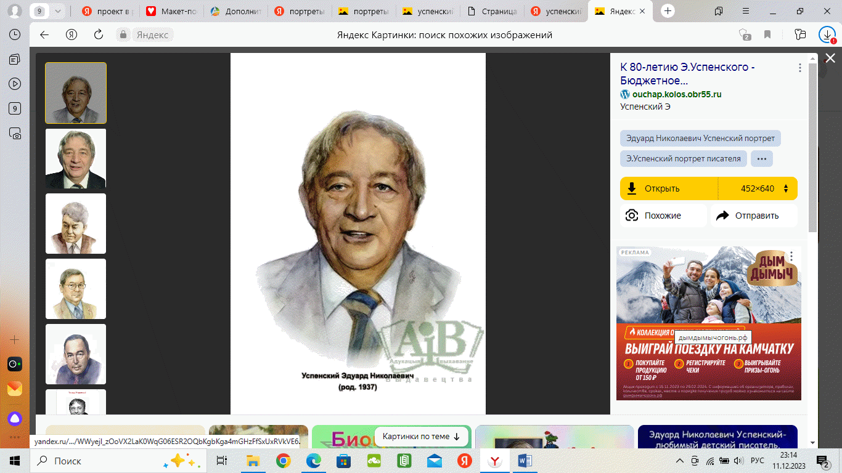Screen dimensions: 842x473
Task: Open a new tab with the plus button
Action: [x=668, y=11]
